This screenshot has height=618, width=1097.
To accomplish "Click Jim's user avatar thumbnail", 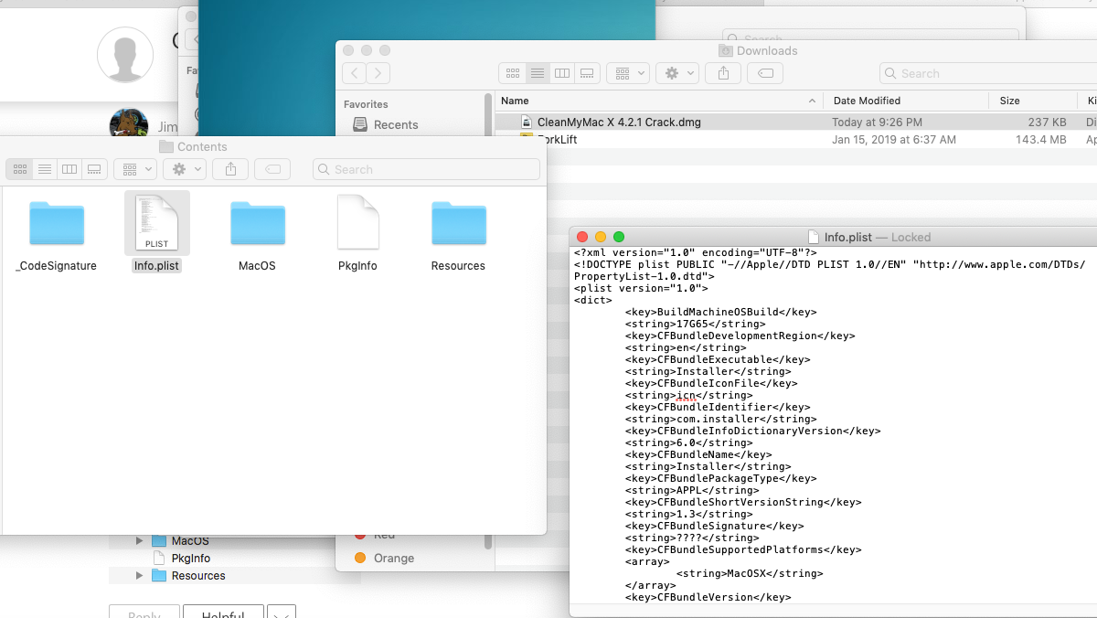I will tap(129, 125).
